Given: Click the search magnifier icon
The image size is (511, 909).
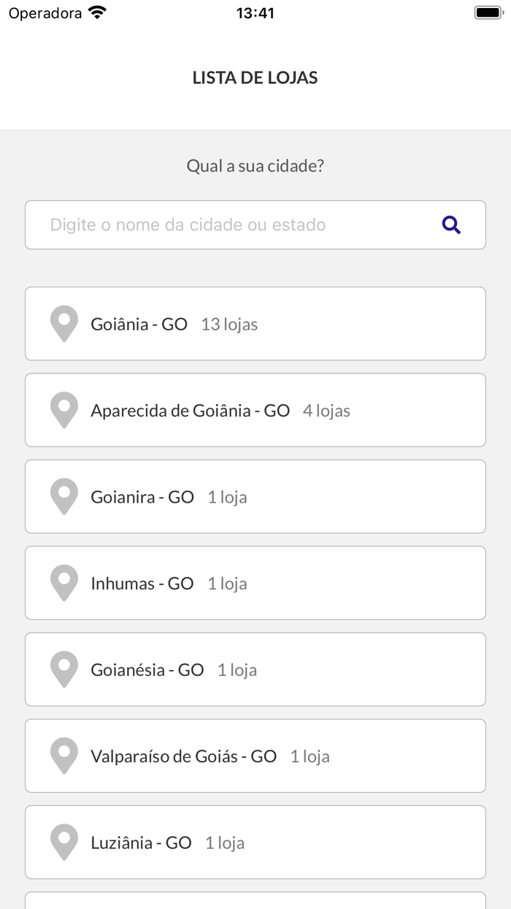Looking at the screenshot, I should click(x=451, y=224).
